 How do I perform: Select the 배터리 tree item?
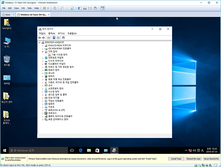(51, 76)
